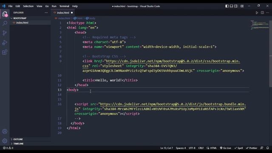
Task: Open the File menu
Action: click(x=10, y=6)
